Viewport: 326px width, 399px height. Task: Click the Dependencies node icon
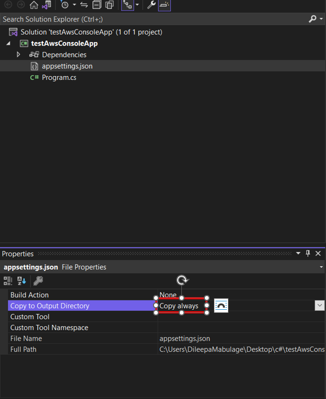tap(34, 55)
